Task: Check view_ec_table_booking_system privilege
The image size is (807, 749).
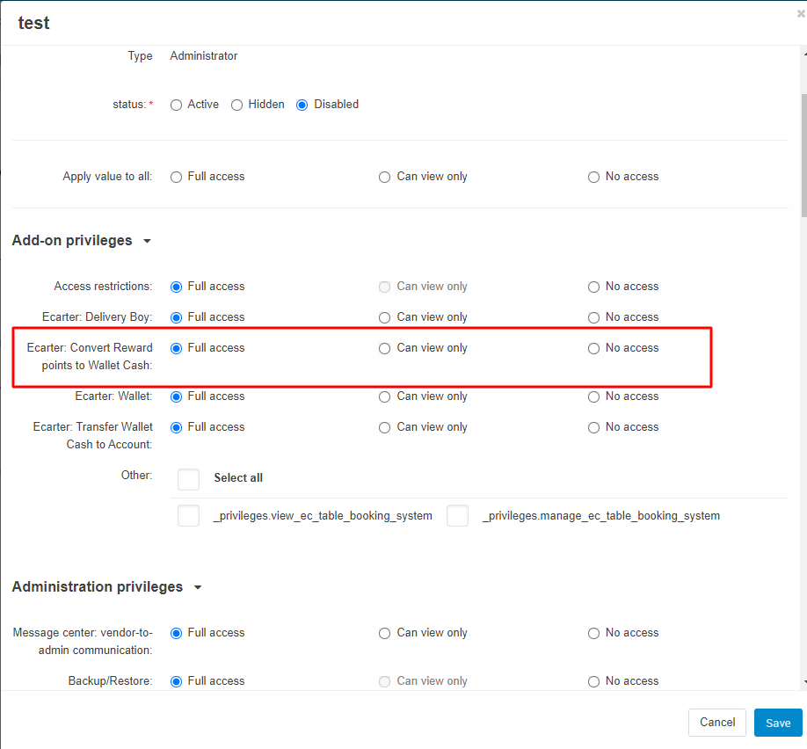Action: pos(189,516)
